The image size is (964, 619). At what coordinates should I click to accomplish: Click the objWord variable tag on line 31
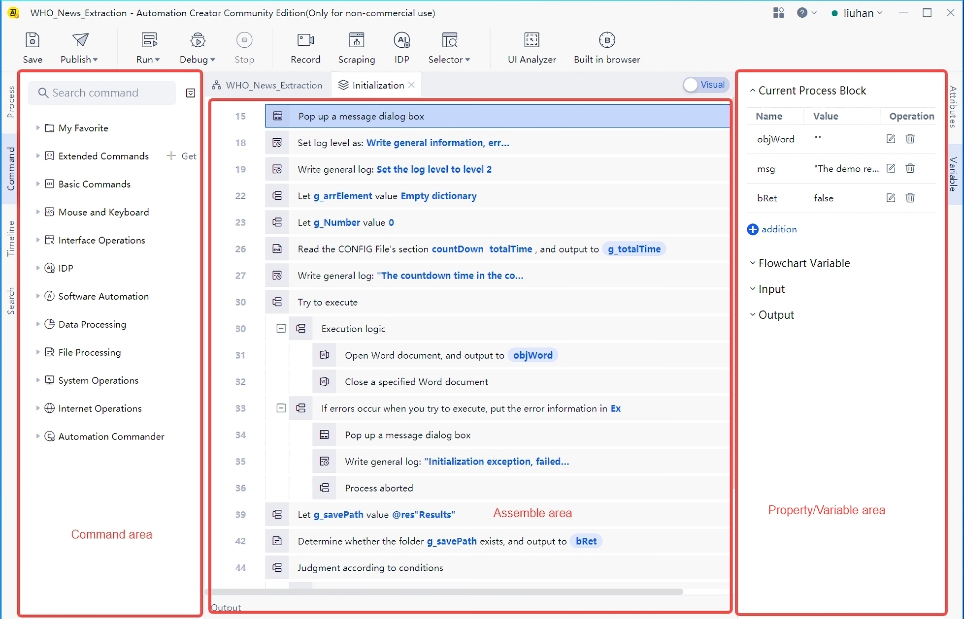[x=532, y=355]
